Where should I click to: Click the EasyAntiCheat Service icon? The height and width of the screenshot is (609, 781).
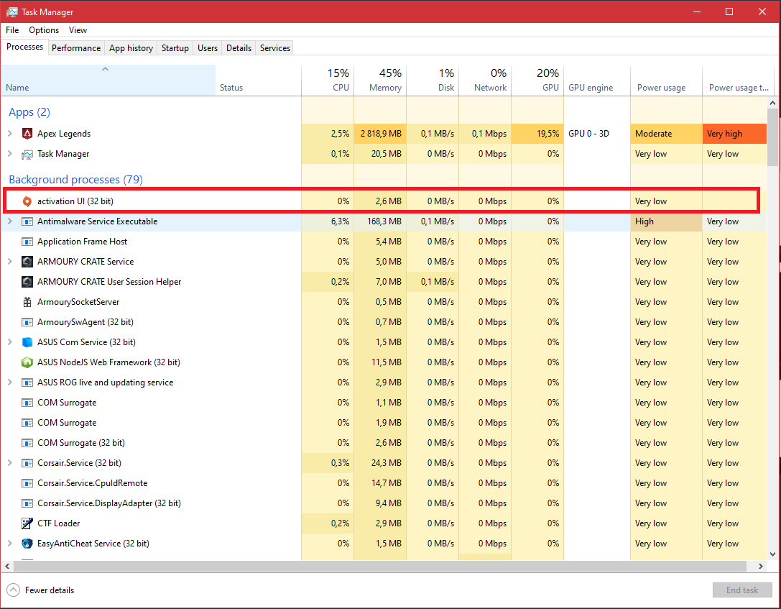click(27, 544)
